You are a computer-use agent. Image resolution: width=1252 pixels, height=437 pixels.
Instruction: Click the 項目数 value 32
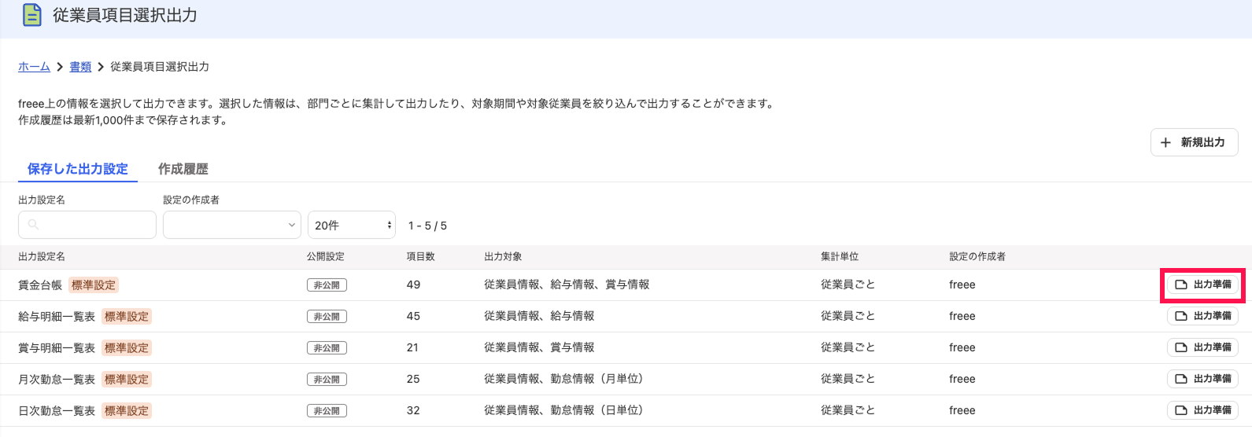[413, 410]
